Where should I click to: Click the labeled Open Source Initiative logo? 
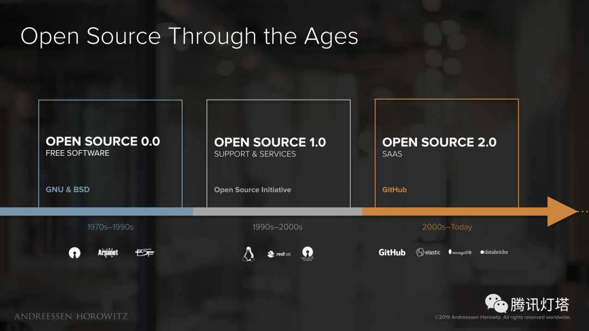(308, 253)
